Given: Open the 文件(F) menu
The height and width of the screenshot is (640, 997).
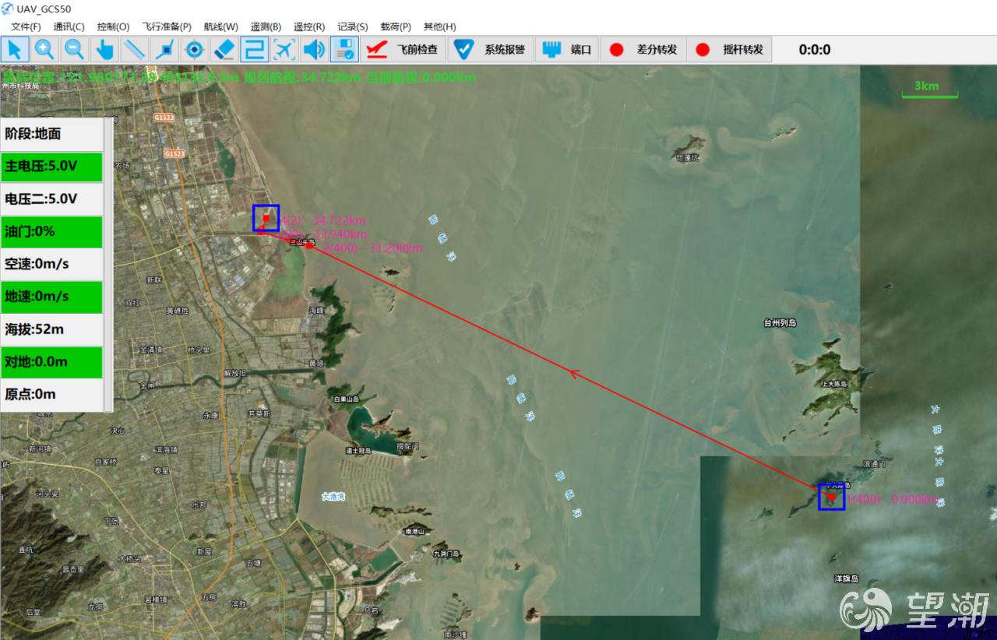Looking at the screenshot, I should (x=26, y=26).
